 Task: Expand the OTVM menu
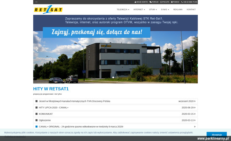tap(153, 10)
